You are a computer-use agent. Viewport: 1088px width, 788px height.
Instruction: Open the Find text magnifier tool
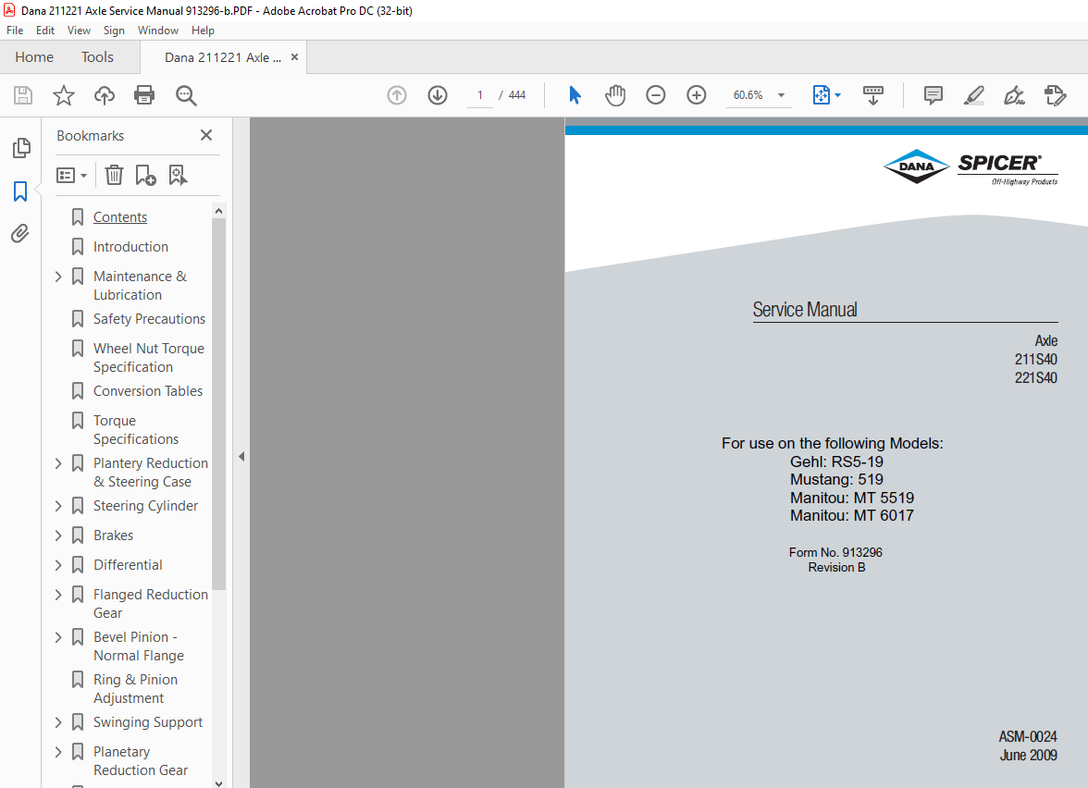click(x=186, y=95)
